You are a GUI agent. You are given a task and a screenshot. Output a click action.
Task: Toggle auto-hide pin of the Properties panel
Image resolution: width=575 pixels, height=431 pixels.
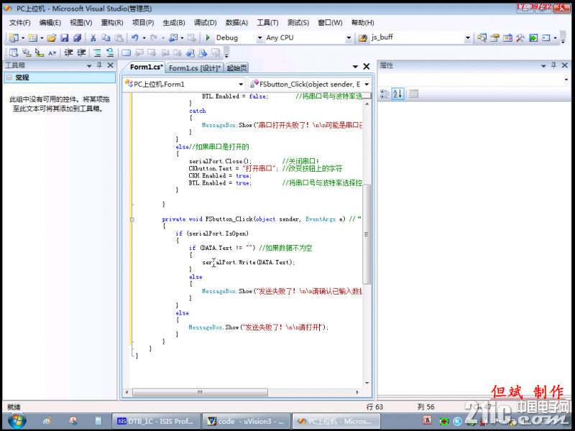(x=553, y=65)
